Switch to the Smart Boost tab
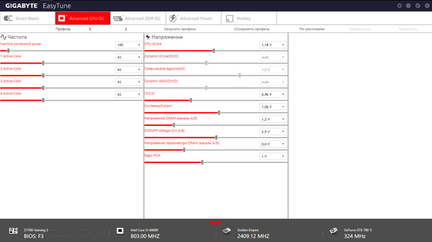Image resolution: width=432 pixels, height=242 pixels. click(x=28, y=19)
